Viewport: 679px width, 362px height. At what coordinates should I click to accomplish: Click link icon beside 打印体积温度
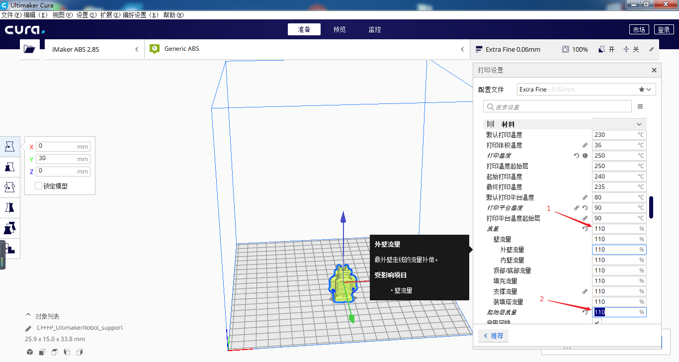[585, 145]
